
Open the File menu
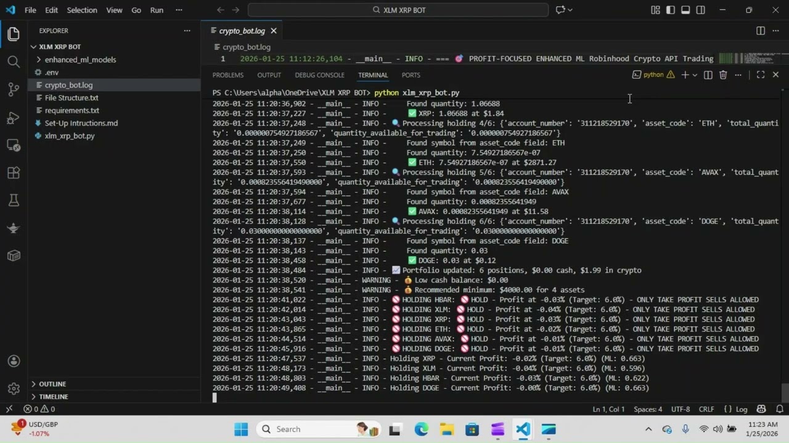pyautogui.click(x=30, y=10)
